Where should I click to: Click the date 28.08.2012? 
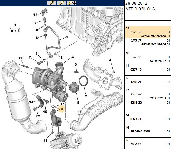tap(136, 3)
